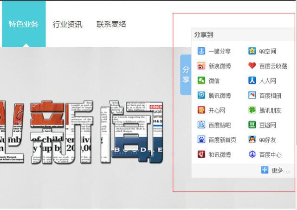Select the 新浪微博 text link

click(x=220, y=66)
